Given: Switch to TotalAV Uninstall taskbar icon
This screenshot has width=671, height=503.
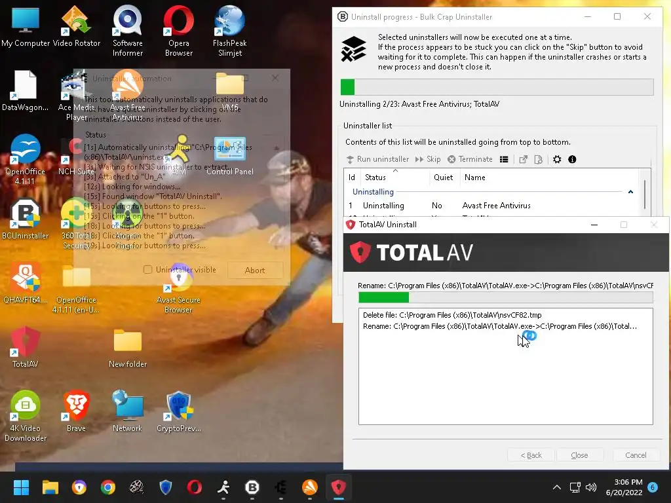Looking at the screenshot, I should pyautogui.click(x=339, y=487).
